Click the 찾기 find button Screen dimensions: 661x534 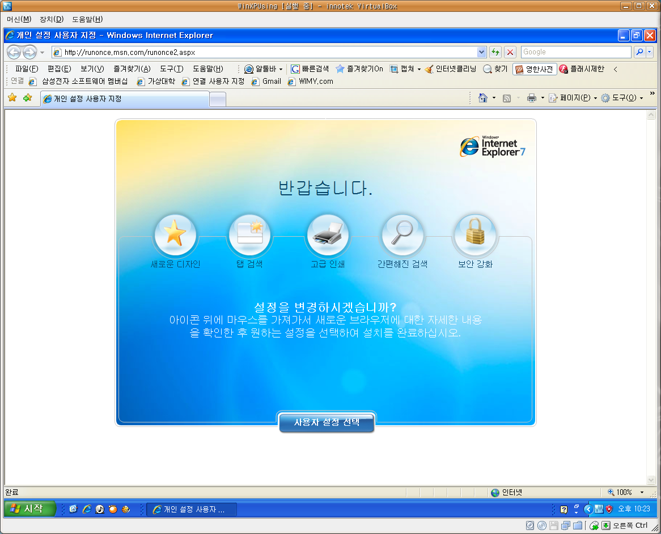tap(495, 69)
